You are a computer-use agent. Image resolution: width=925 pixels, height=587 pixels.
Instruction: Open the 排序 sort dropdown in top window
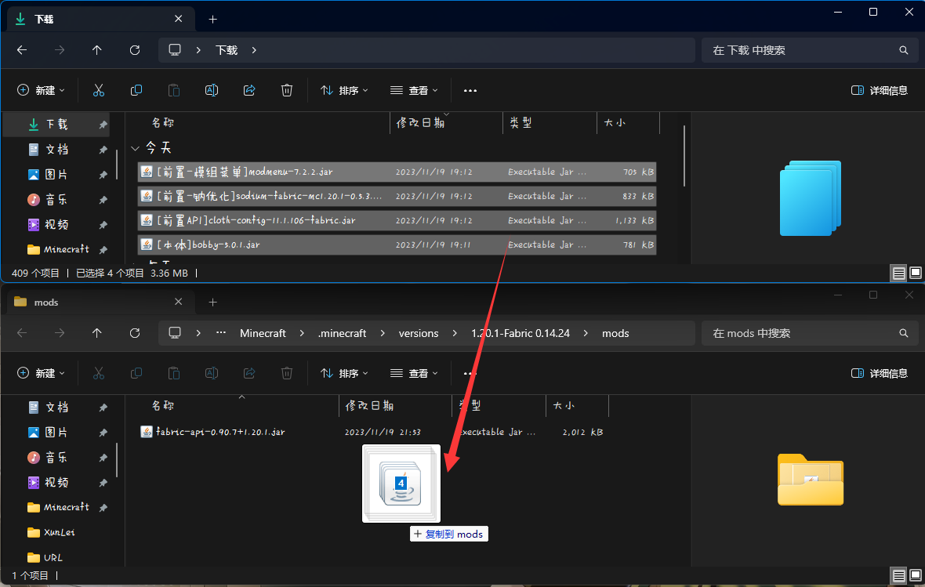(x=344, y=90)
